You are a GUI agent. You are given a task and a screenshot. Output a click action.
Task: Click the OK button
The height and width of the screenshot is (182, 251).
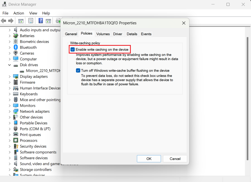click(x=149, y=159)
